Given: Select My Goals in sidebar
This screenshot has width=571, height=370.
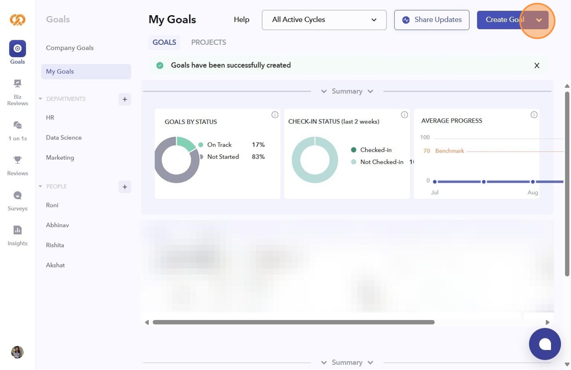Looking at the screenshot, I should click(x=86, y=71).
